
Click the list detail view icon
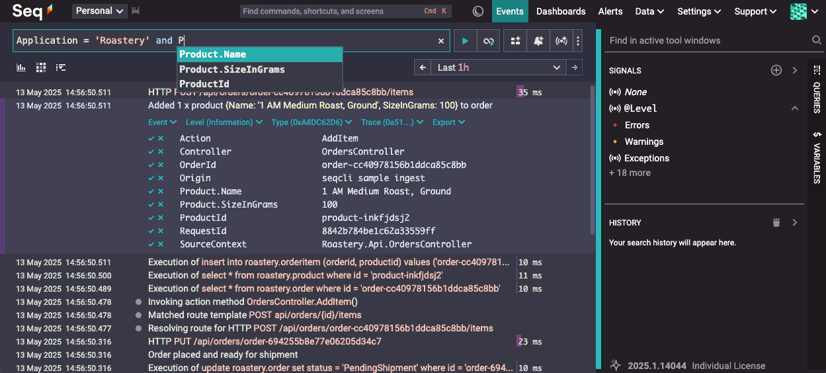coord(61,67)
